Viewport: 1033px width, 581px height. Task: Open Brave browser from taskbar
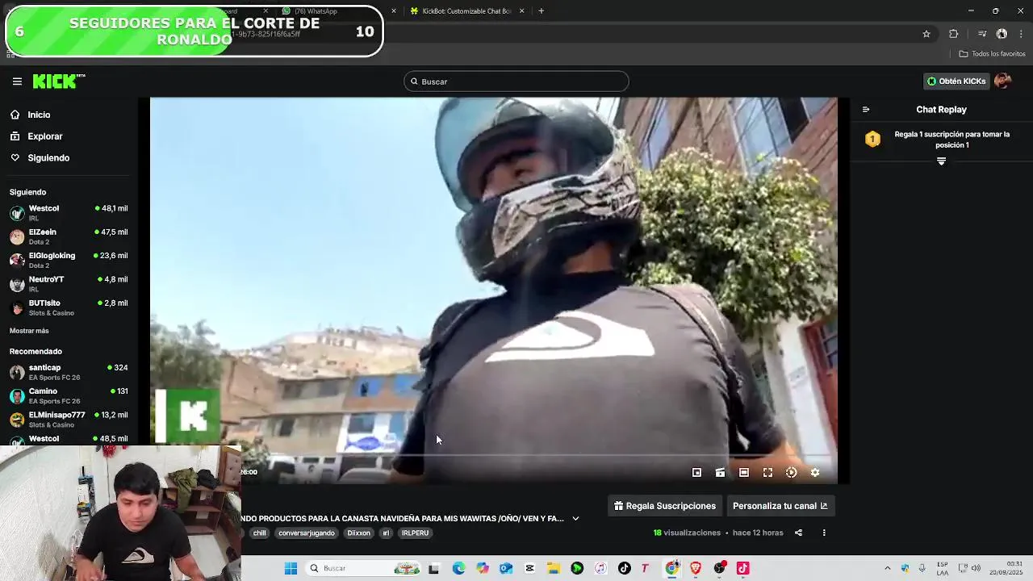tap(696, 568)
